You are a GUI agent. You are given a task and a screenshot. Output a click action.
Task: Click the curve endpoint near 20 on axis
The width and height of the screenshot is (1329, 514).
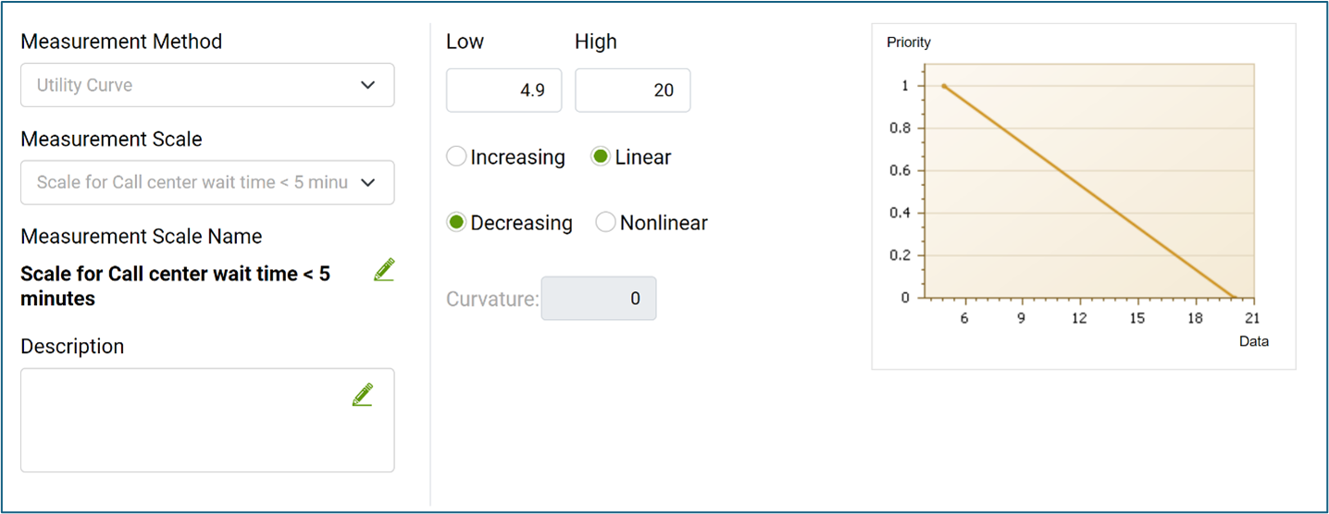tap(1234, 298)
